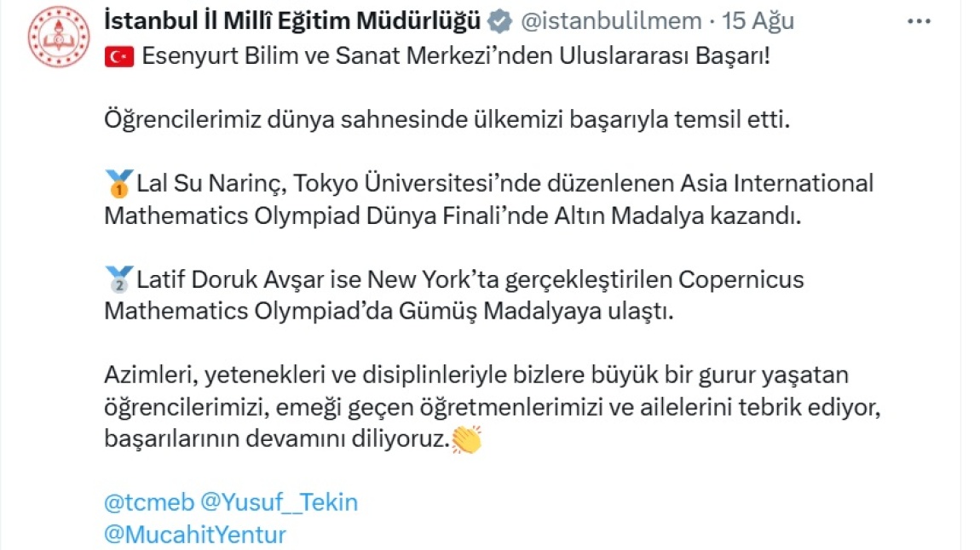Image resolution: width=980 pixels, height=550 pixels.
Task: Click the blue verified badge icon
Action: (x=499, y=22)
